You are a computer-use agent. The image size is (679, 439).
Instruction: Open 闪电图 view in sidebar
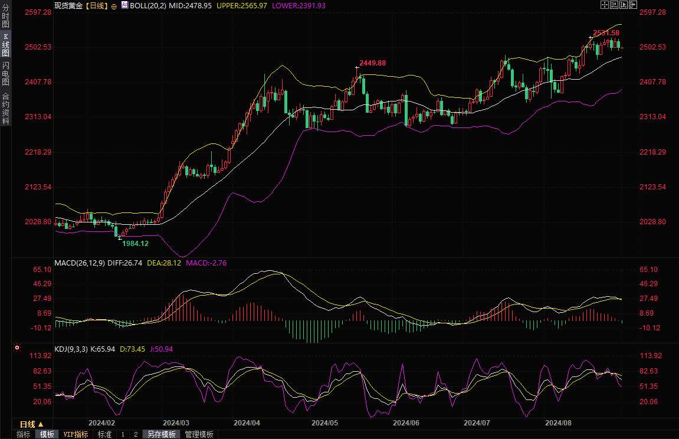tap(5, 73)
